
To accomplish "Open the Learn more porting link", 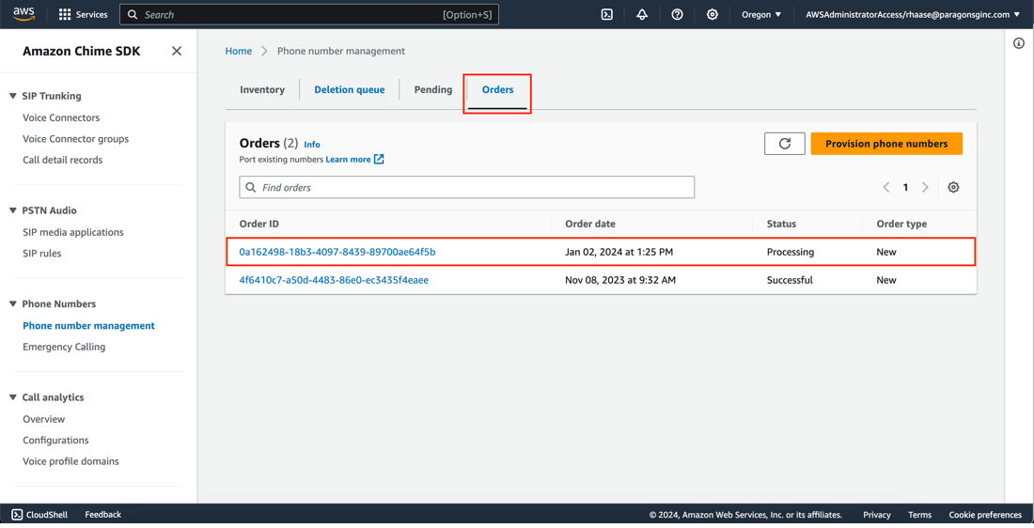I will click(x=348, y=160).
